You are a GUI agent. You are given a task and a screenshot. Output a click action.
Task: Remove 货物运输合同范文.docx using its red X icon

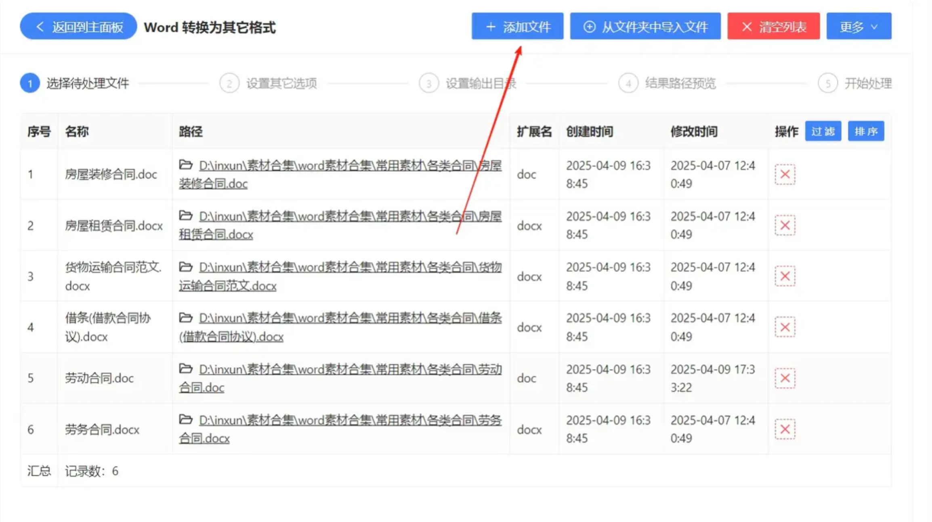click(x=785, y=276)
